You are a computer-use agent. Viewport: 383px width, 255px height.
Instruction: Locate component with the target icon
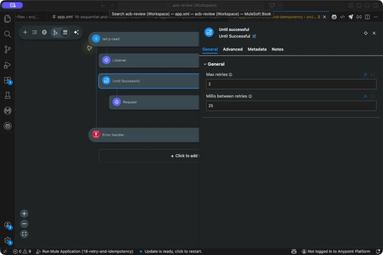tap(366, 33)
